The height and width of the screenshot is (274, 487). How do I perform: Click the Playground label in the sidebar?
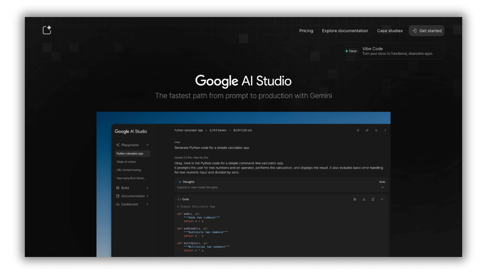pos(130,145)
